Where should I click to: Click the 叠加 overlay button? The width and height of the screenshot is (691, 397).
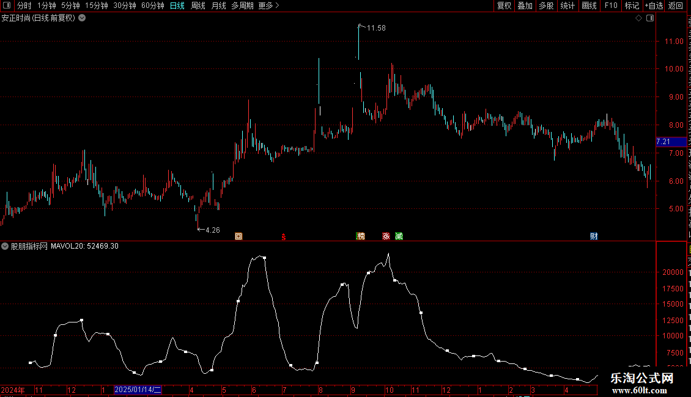525,5
